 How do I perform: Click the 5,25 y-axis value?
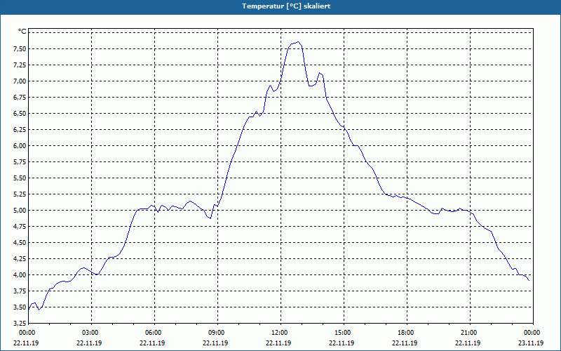(x=20, y=194)
